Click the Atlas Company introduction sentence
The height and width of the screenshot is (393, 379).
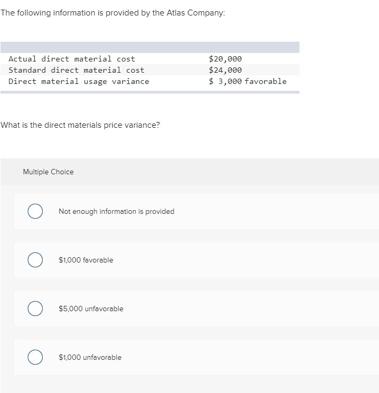(113, 13)
